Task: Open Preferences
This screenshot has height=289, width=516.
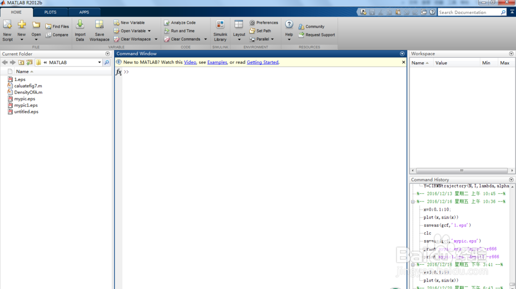Action: click(264, 23)
